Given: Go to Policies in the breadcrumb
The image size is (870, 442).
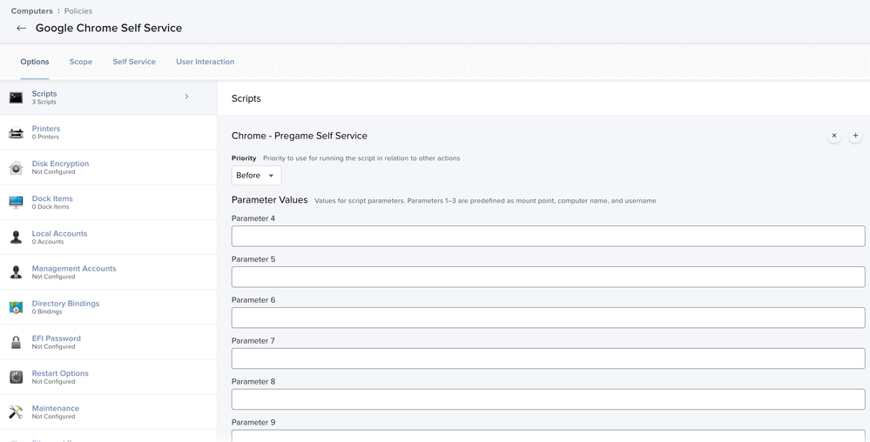Looking at the screenshot, I should 78,11.
